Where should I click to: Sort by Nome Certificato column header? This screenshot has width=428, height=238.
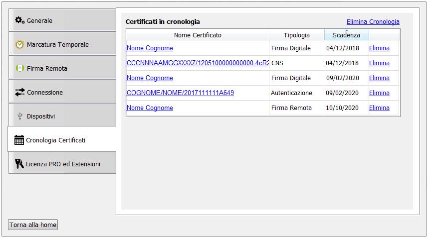coord(198,35)
